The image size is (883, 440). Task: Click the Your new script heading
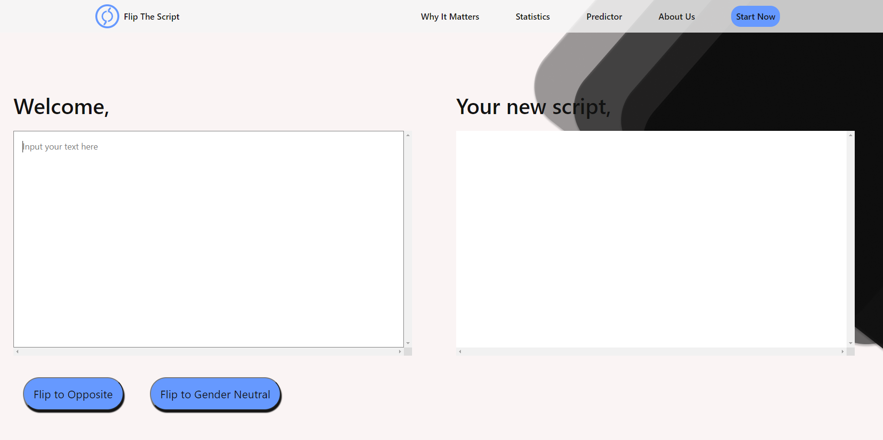[x=533, y=106]
